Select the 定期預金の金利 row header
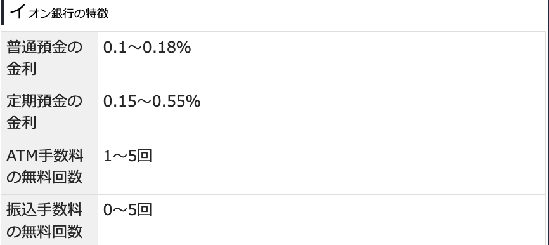Screen dimensions: 549x245 [x=49, y=113]
